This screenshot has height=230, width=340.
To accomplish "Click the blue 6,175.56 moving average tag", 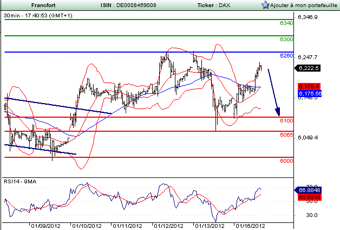I will click(310, 94).
